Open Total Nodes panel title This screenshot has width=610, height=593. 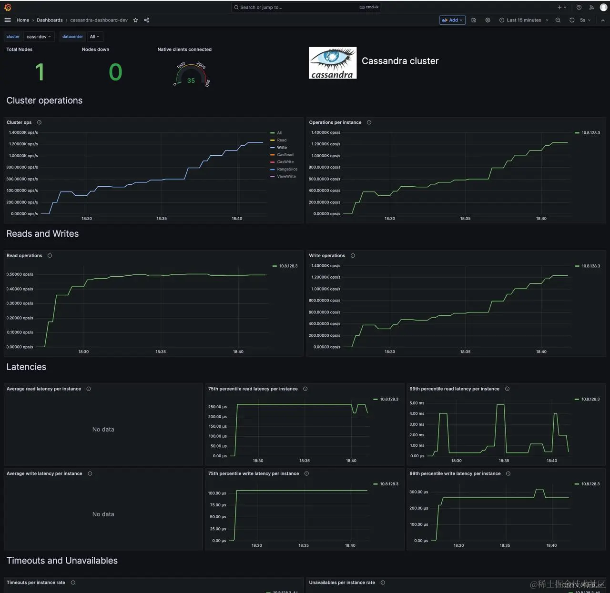pyautogui.click(x=20, y=50)
